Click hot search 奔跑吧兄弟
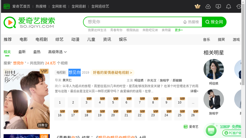246x138 pixels. (150, 30)
